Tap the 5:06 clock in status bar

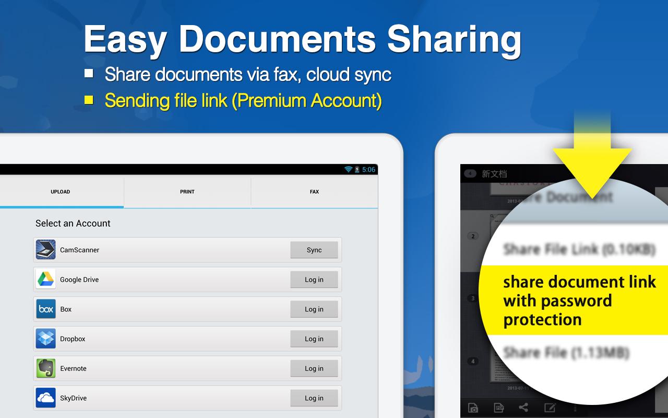pos(368,169)
